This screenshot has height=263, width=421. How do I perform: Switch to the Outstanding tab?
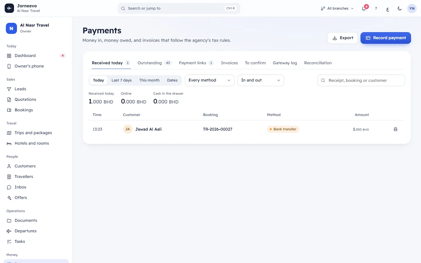pyautogui.click(x=154, y=63)
